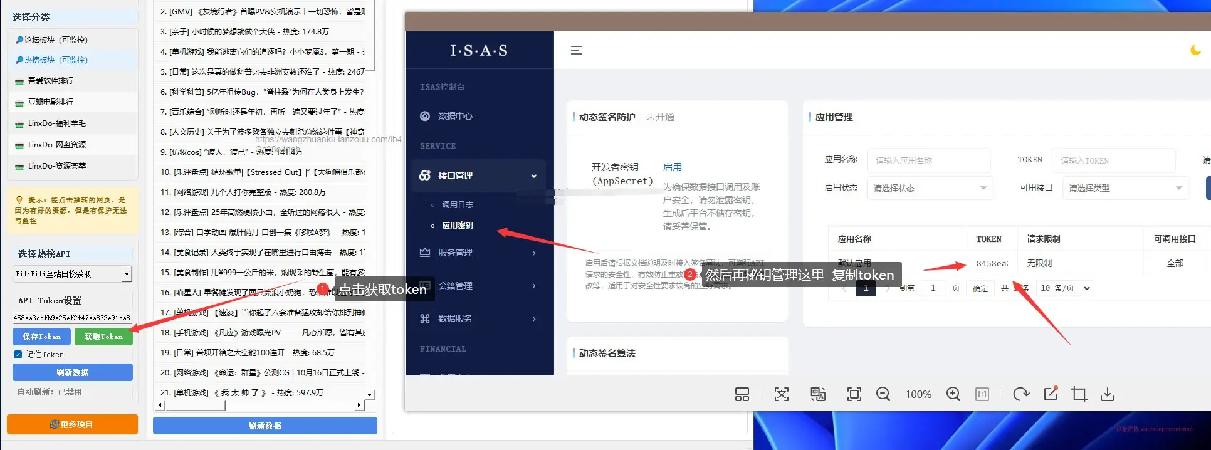Click the fullscreen fit icon
Screen dimensions: 1211x450
pos(854,394)
